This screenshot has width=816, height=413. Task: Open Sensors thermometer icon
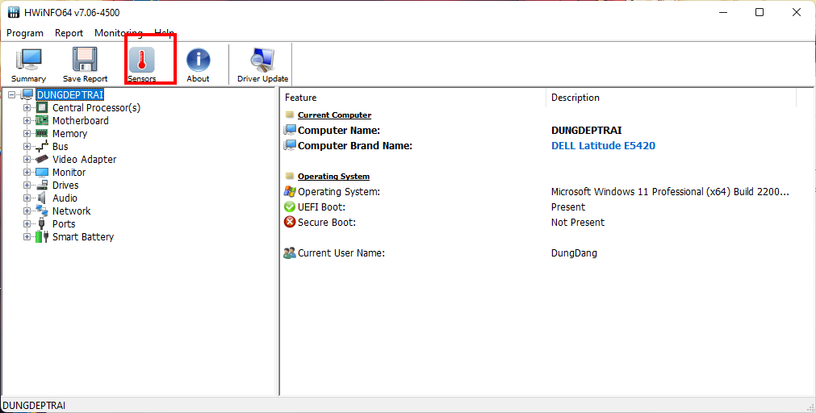[142, 60]
